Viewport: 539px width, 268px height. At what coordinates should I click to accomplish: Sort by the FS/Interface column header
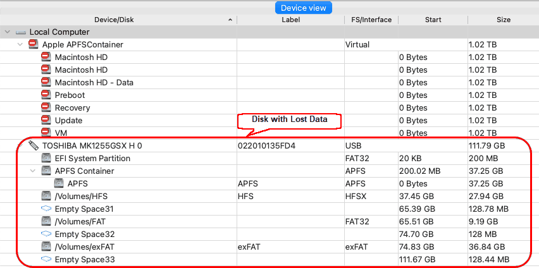pos(371,20)
